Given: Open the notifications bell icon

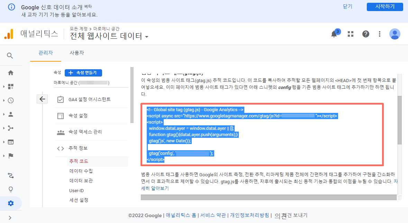Looking at the screenshot, I should (334, 34).
